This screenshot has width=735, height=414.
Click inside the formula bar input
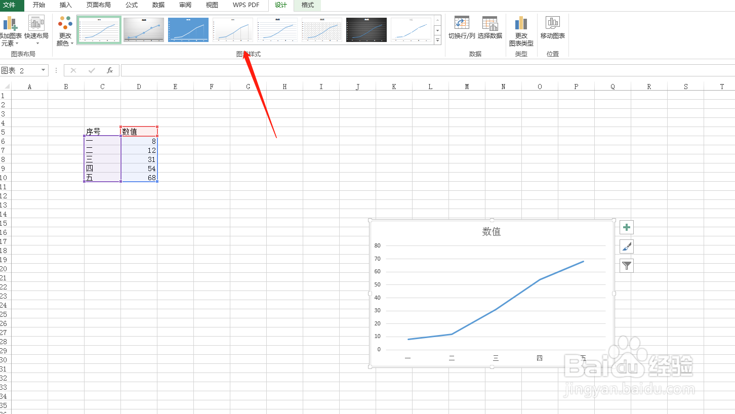pyautogui.click(x=428, y=70)
